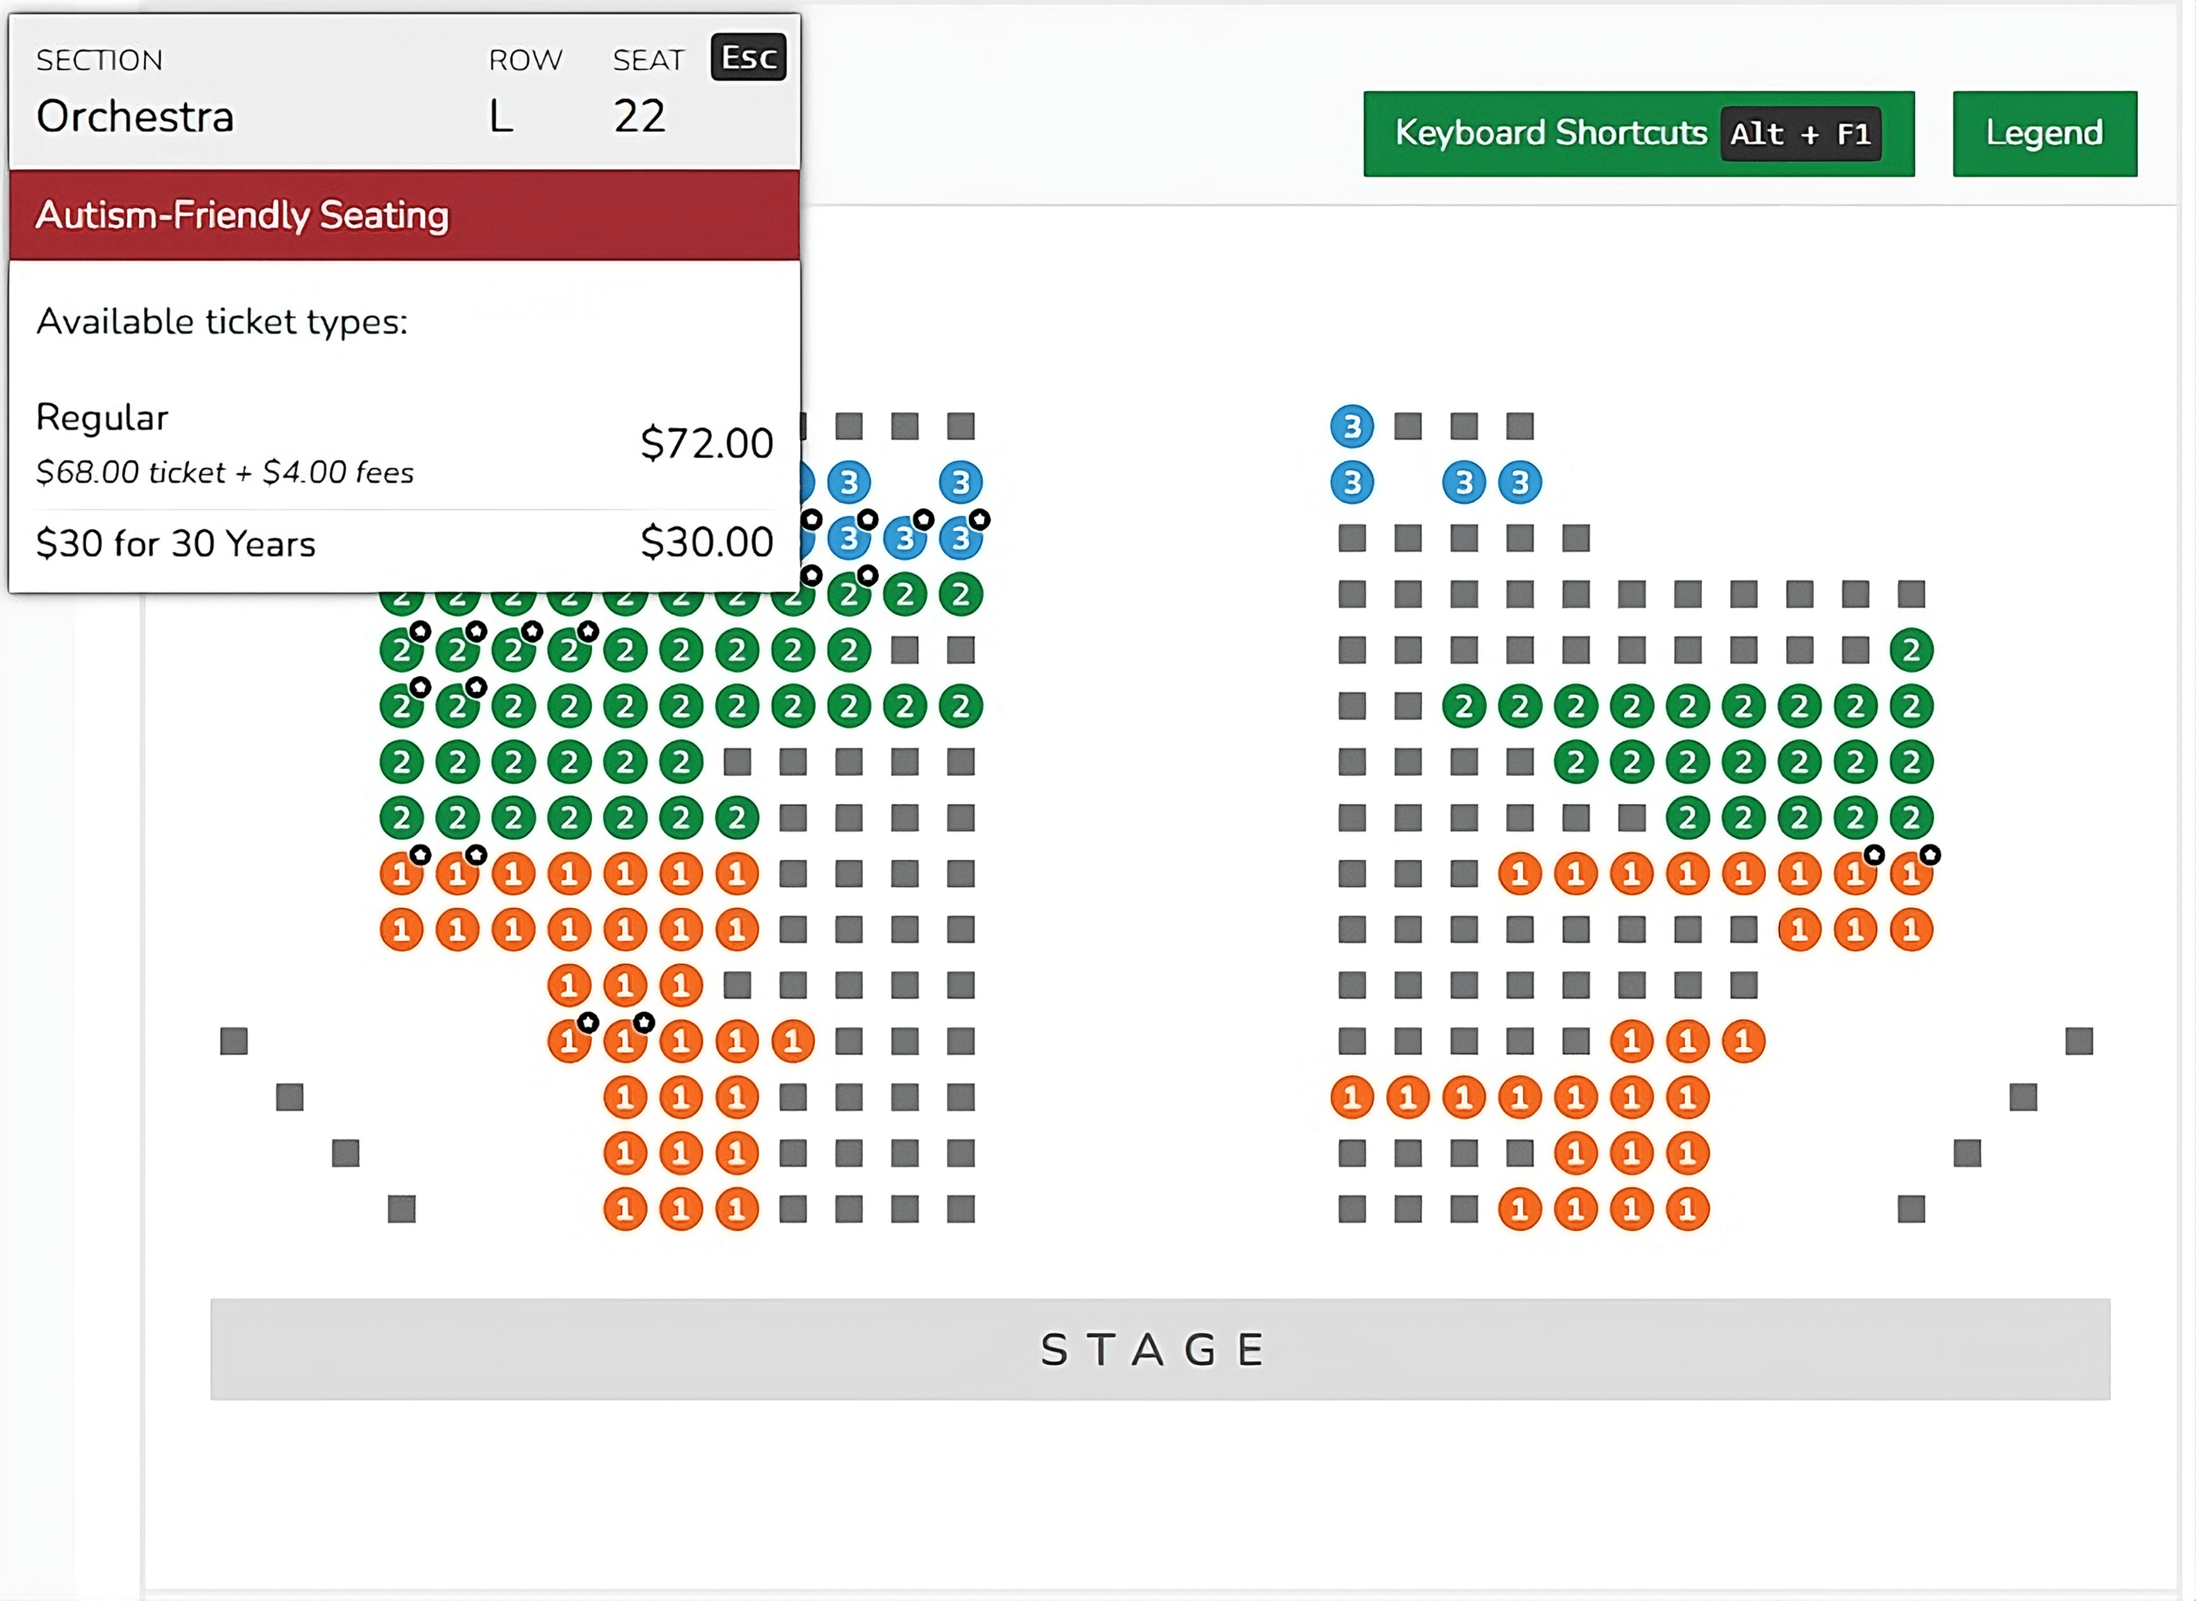Expand the Keyboard Shortcuts overlay

[x=1638, y=133]
